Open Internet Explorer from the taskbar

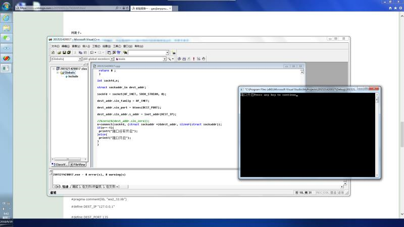(7, 18)
